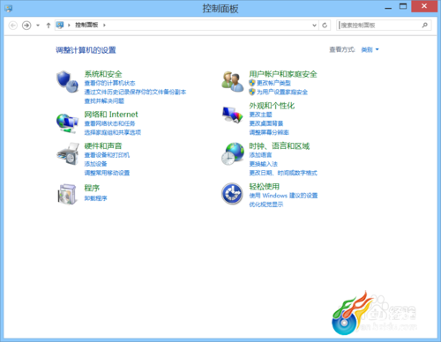The width and height of the screenshot is (441, 342).
Task: Click the control panel icon in address bar
Action: [x=60, y=25]
